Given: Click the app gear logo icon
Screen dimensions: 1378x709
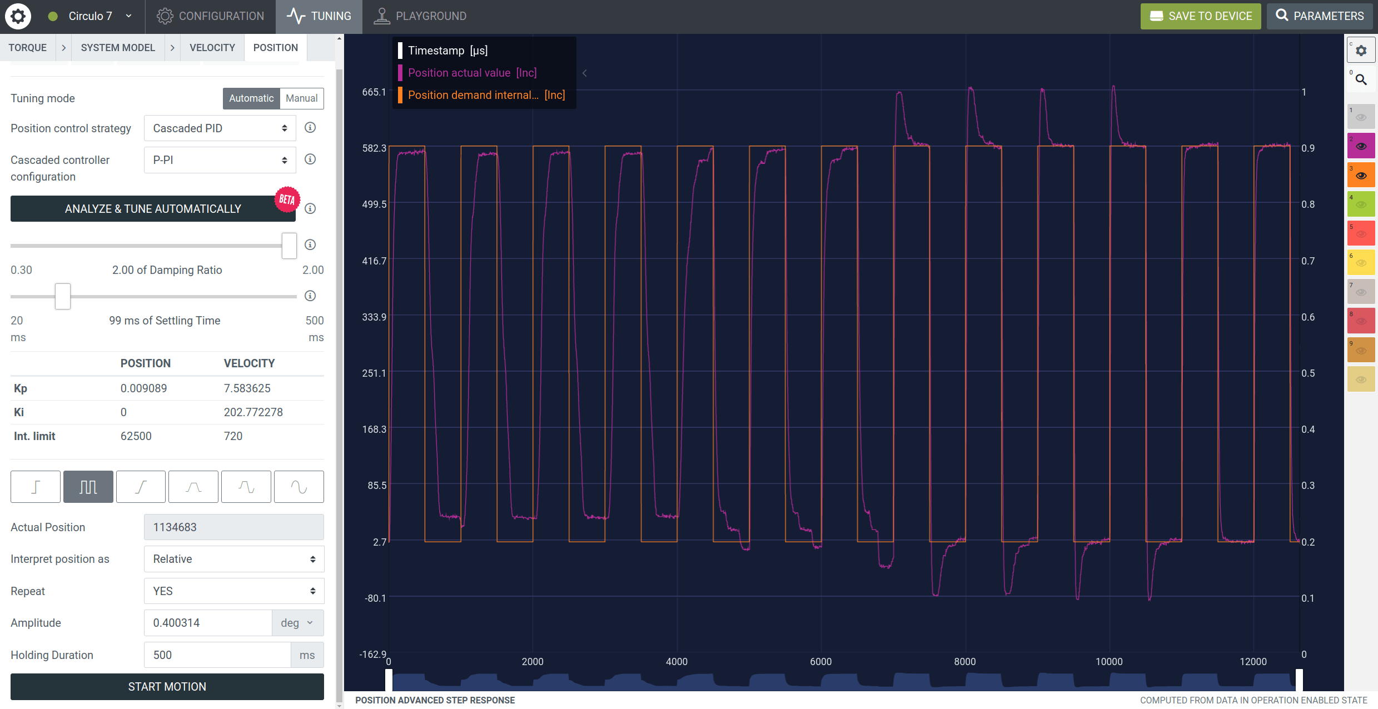Looking at the screenshot, I should pos(18,16).
